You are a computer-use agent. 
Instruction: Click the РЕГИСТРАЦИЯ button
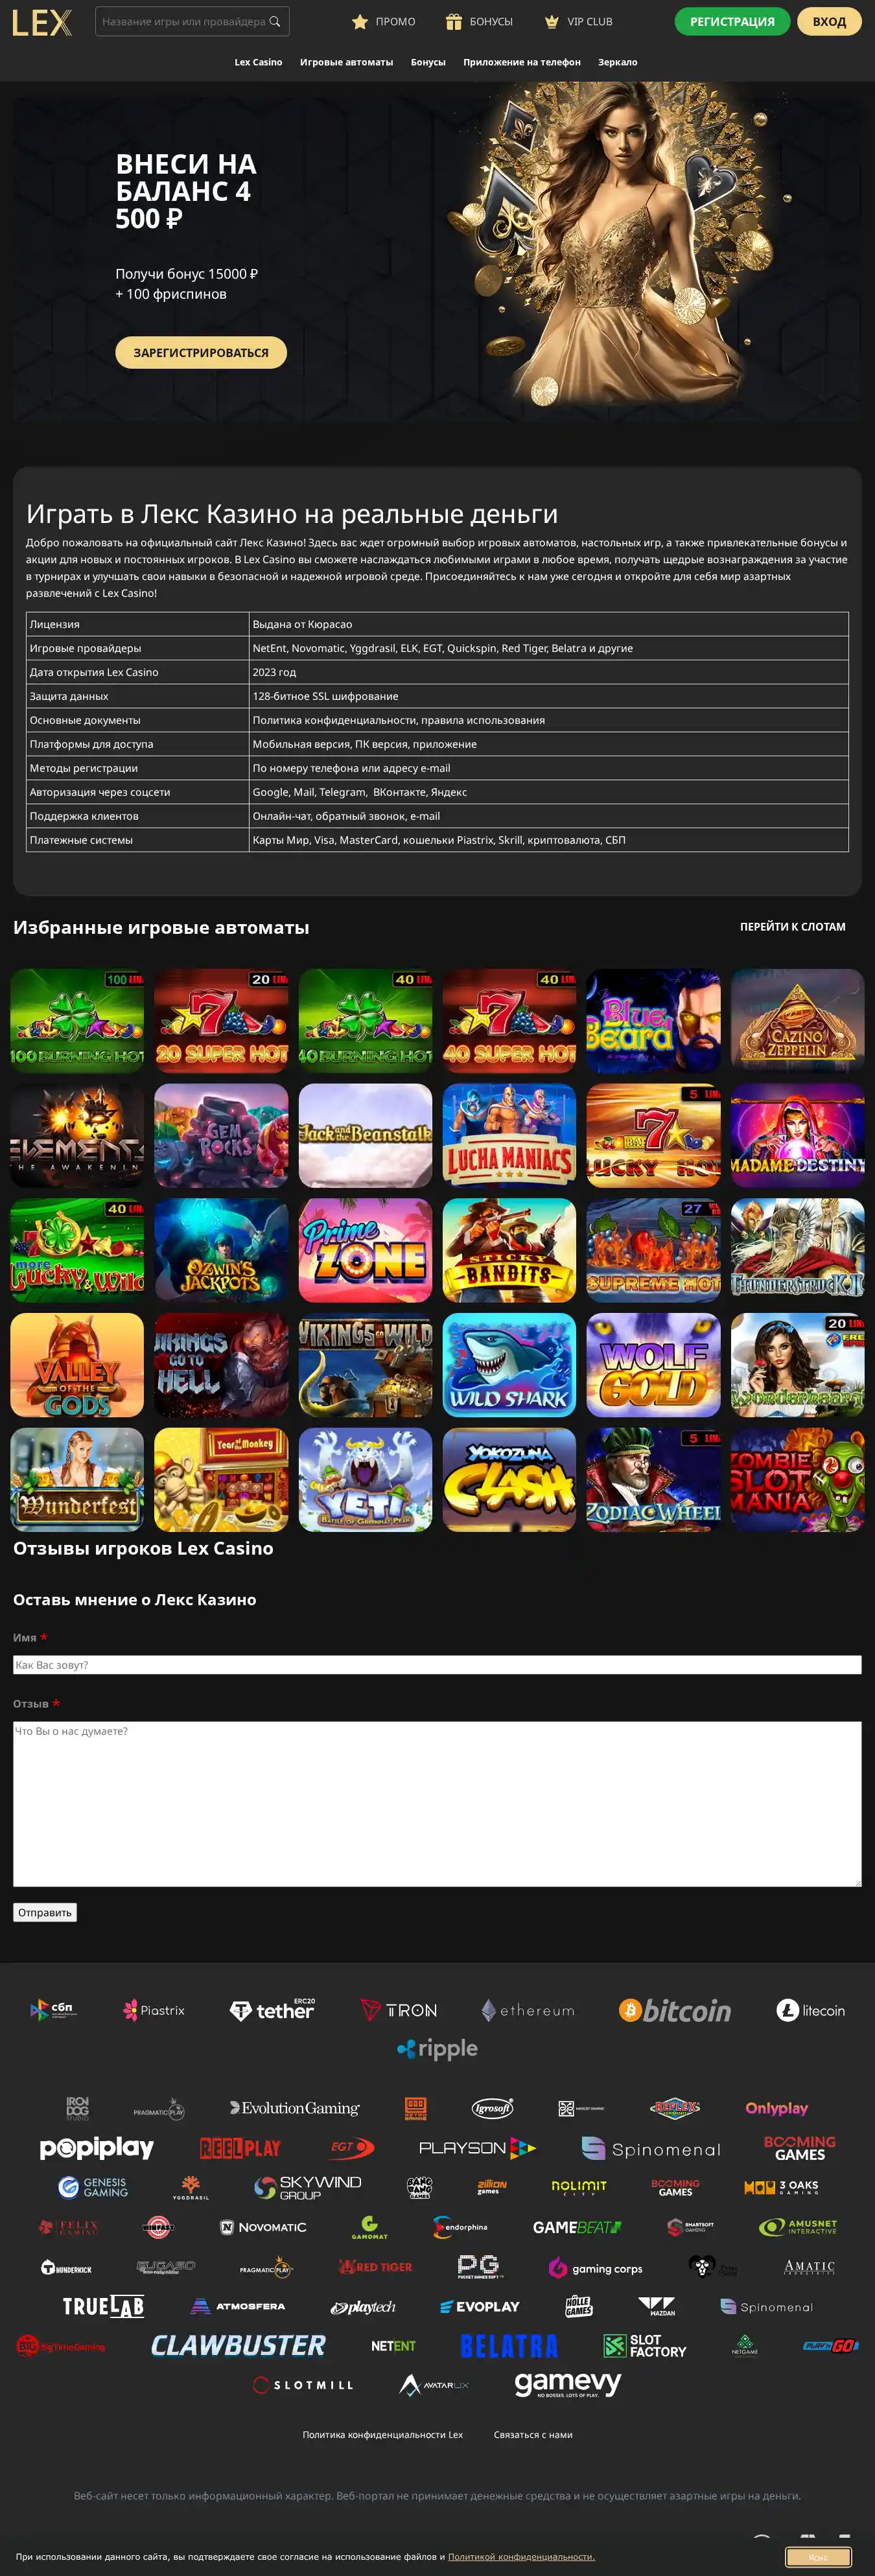point(732,21)
